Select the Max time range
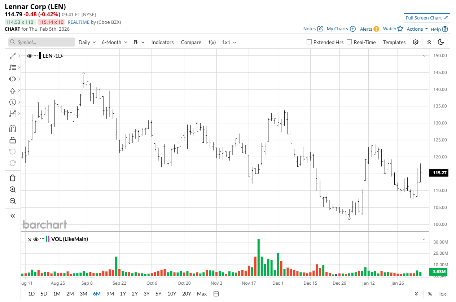456x302 pixels. point(202,294)
